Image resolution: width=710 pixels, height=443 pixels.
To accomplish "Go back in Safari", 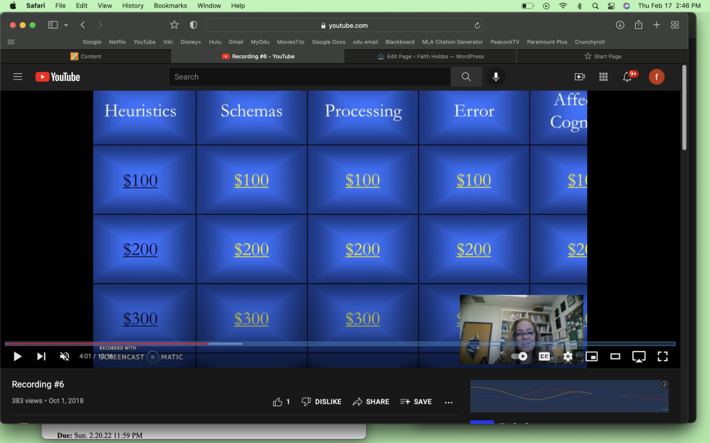I will 83,25.
